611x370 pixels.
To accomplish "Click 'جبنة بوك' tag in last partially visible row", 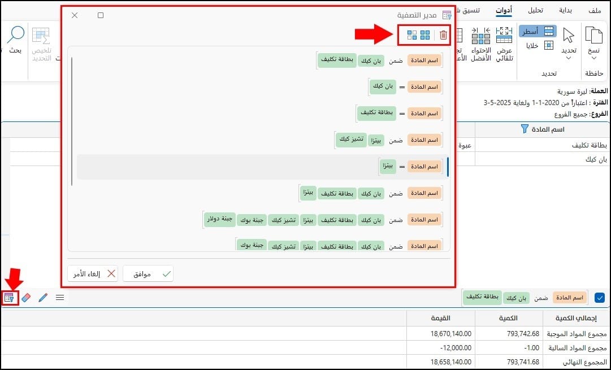I will pos(252,245).
